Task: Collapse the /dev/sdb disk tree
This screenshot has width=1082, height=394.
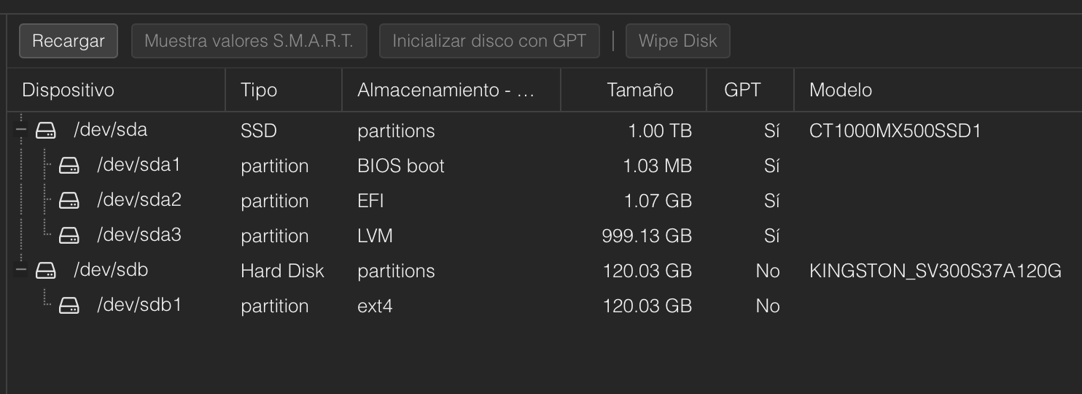Action: pos(21,271)
